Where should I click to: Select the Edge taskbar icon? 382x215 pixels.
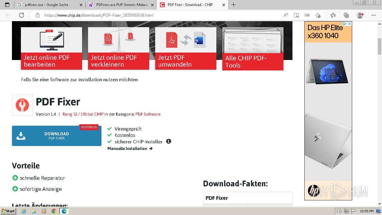(64, 211)
